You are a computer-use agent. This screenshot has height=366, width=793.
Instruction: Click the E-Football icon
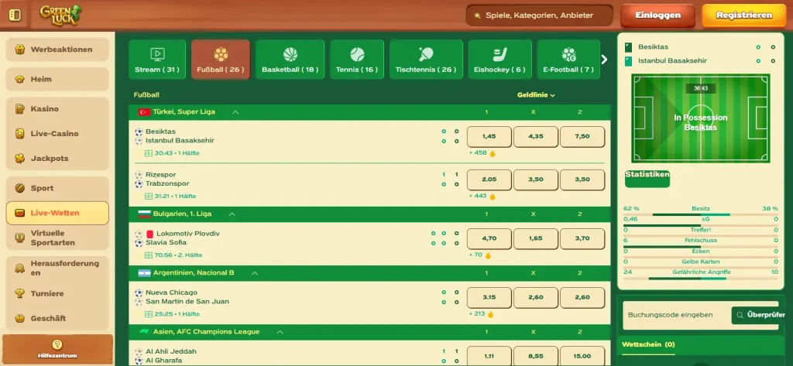[568, 54]
